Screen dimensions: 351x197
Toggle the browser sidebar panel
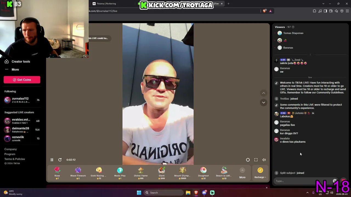coord(325,11)
